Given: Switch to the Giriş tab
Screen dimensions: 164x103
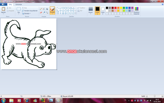Looking at the screenshot, I should coord(10,5).
